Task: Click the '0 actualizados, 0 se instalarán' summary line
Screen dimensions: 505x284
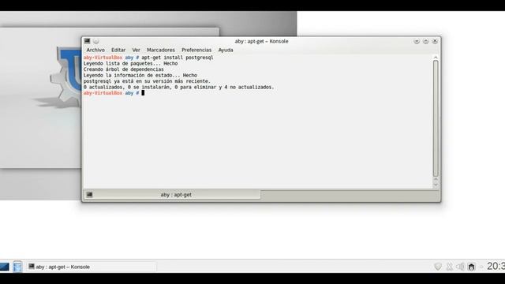Action: 179,87
